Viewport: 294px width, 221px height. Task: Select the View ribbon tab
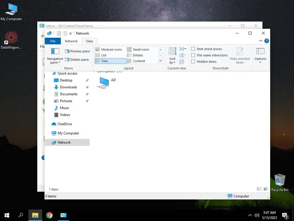point(89,41)
